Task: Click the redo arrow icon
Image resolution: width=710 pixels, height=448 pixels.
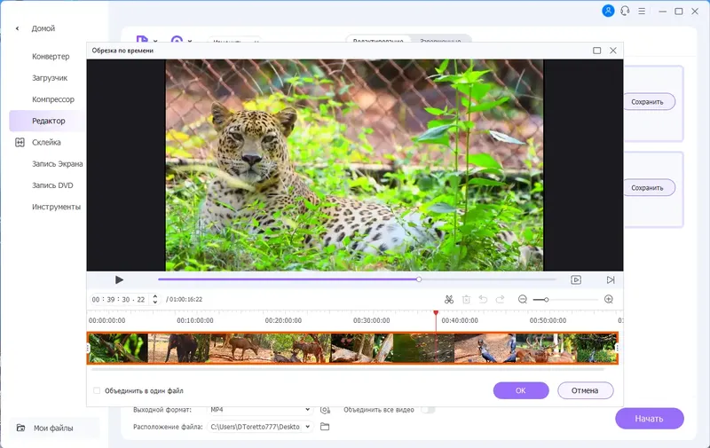Action: click(x=500, y=300)
